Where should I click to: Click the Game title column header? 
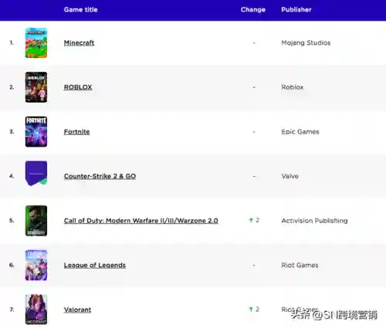80,10
